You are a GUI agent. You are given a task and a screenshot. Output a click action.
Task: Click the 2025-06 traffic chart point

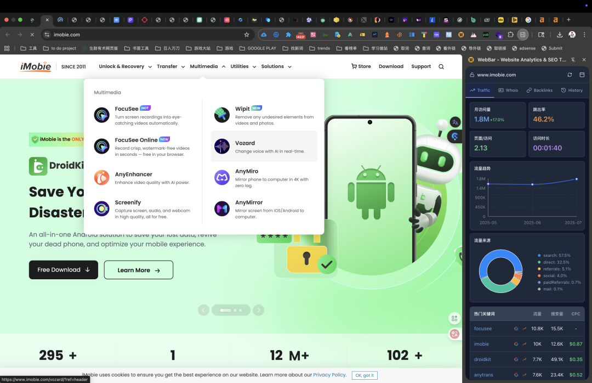tap(532, 184)
